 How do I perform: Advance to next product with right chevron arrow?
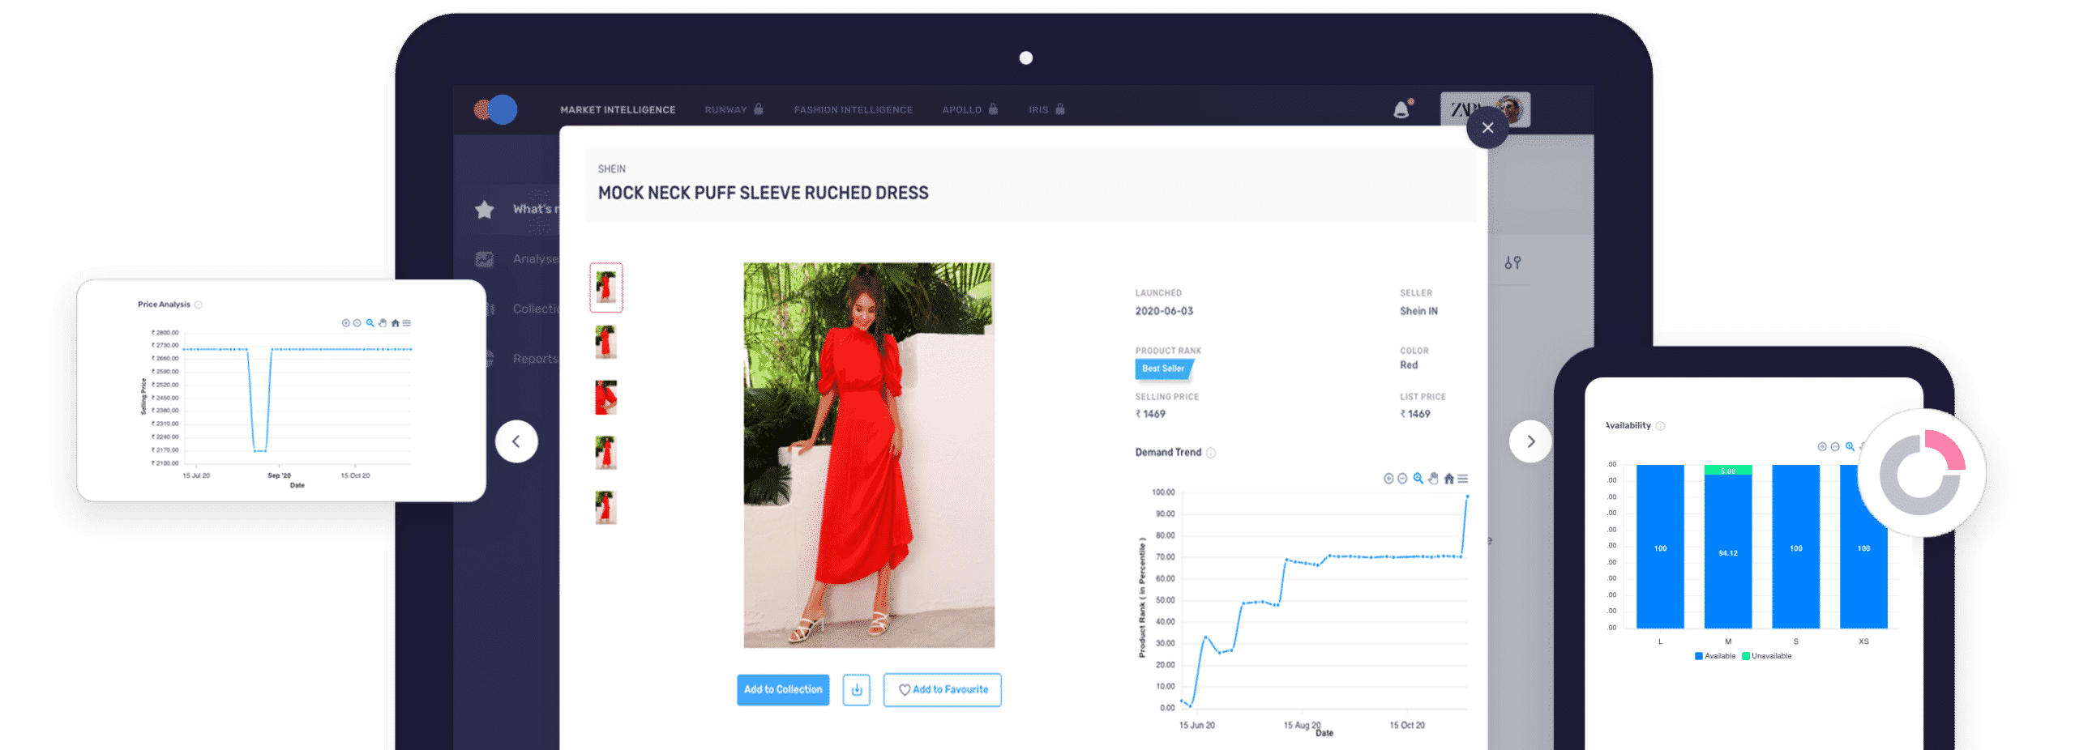(x=1530, y=441)
